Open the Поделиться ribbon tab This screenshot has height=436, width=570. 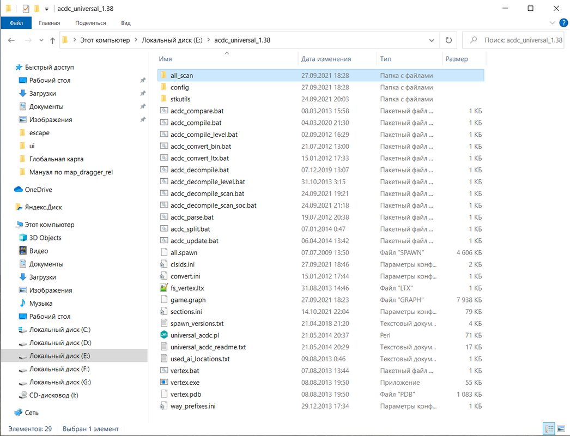[x=90, y=23]
